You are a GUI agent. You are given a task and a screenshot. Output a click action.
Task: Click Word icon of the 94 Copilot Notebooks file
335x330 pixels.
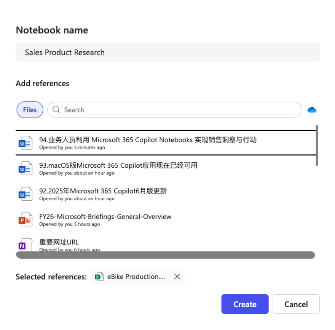(x=26, y=143)
